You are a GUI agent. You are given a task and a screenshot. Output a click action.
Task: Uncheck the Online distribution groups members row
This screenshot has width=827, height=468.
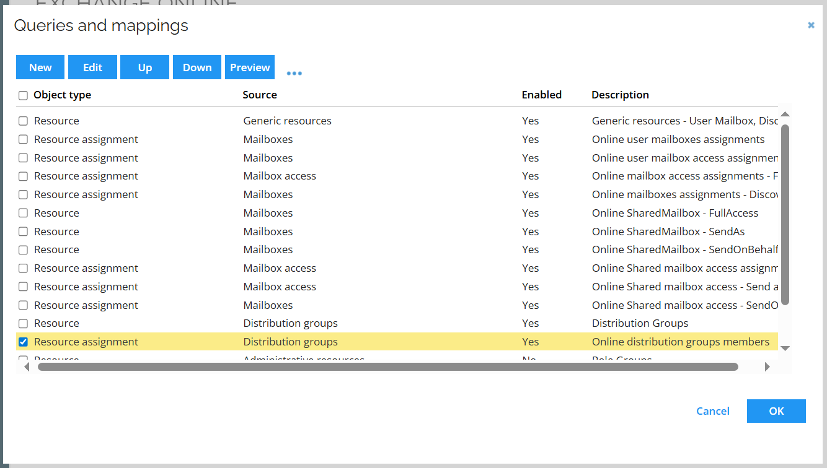(23, 342)
